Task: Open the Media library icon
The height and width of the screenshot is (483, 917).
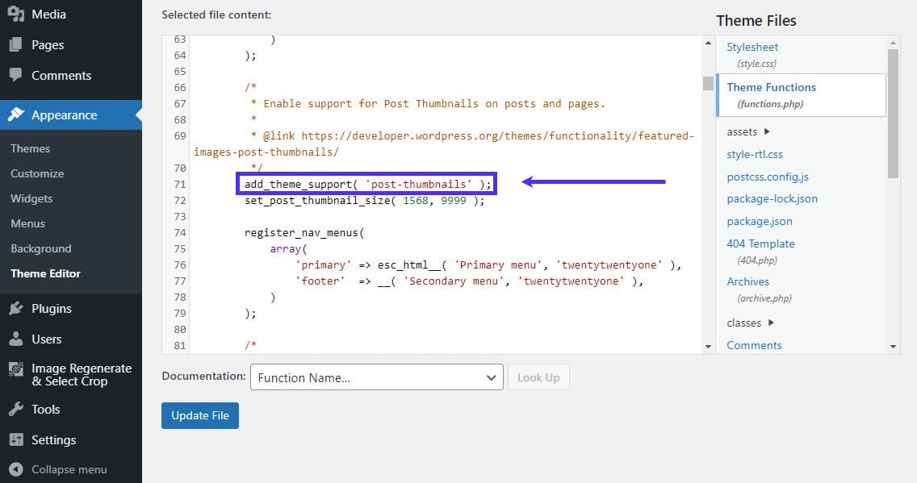Action: (16, 14)
